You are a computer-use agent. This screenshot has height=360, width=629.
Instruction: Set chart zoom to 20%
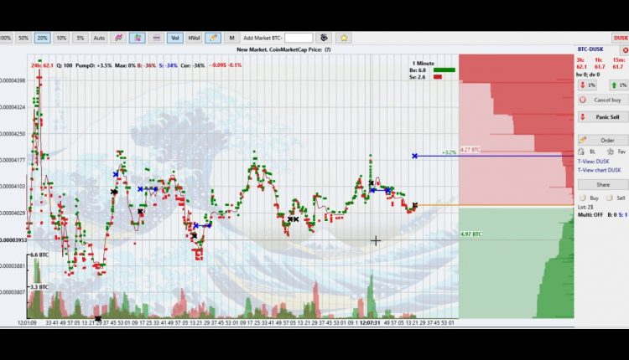[x=42, y=38]
